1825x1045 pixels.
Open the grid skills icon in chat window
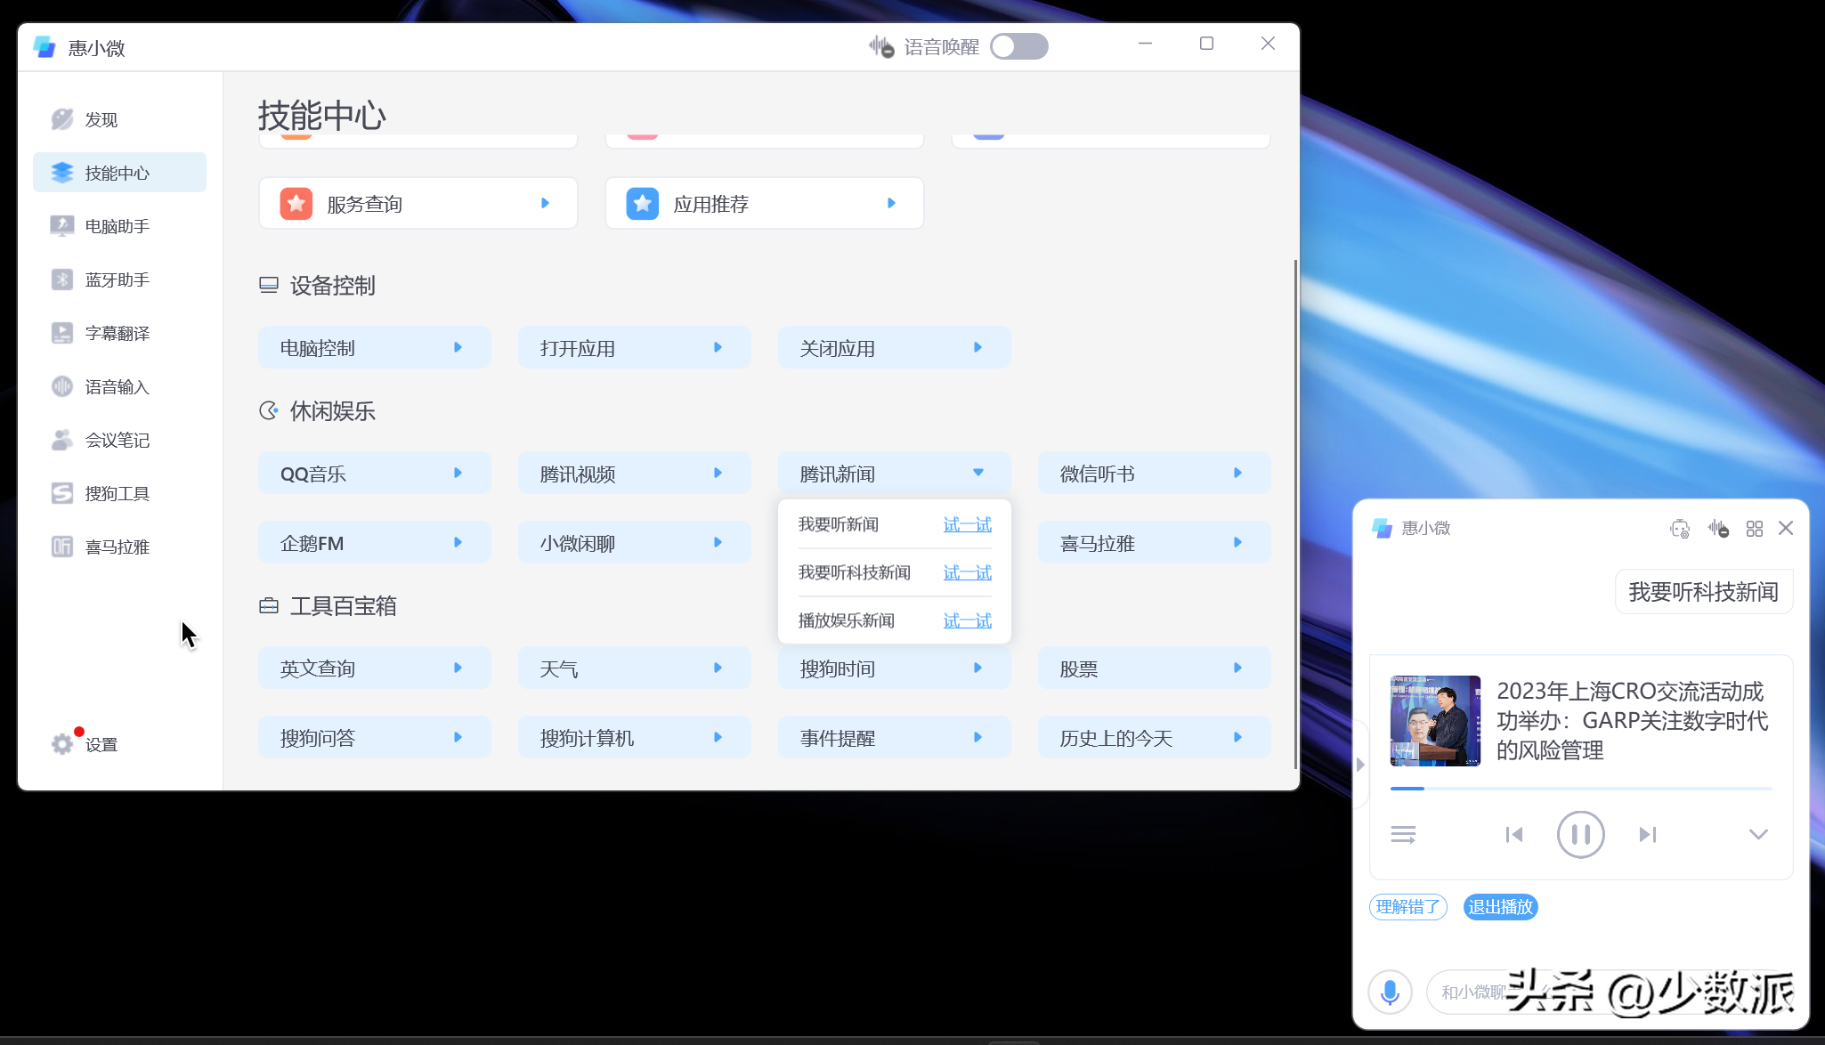pyautogui.click(x=1755, y=529)
